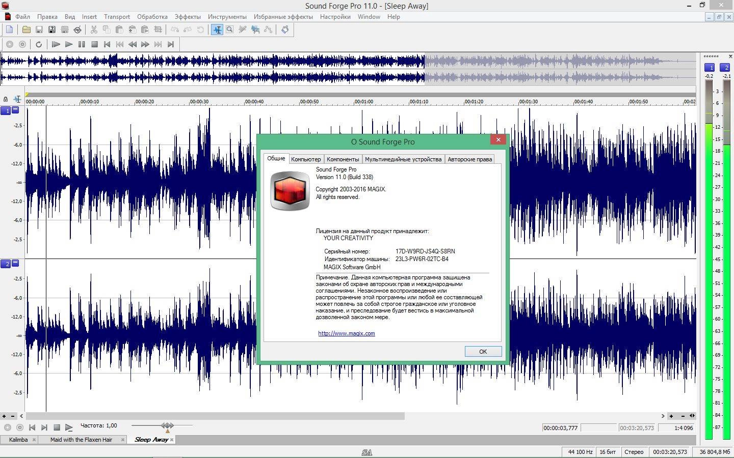Screen dimensions: 734x458
Task: Select the Общие tab in the About dialog
Action: tap(276, 158)
